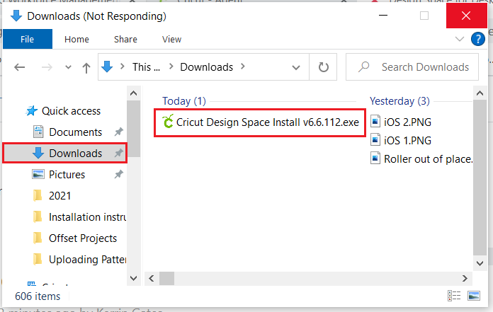Click the horizontal scroll-right arrow
The height and width of the screenshot is (312, 493).
point(465,279)
